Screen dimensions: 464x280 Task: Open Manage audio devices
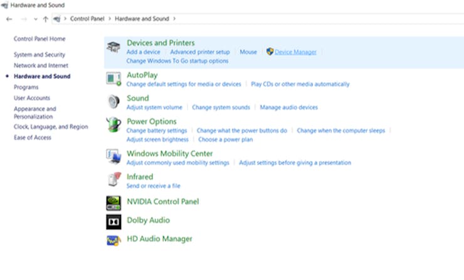pyautogui.click(x=288, y=107)
